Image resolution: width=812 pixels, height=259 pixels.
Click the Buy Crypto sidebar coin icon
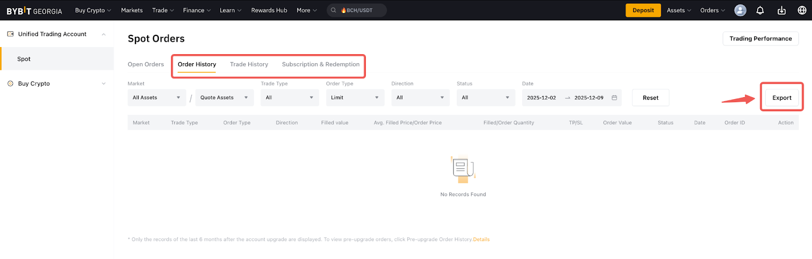[10, 83]
